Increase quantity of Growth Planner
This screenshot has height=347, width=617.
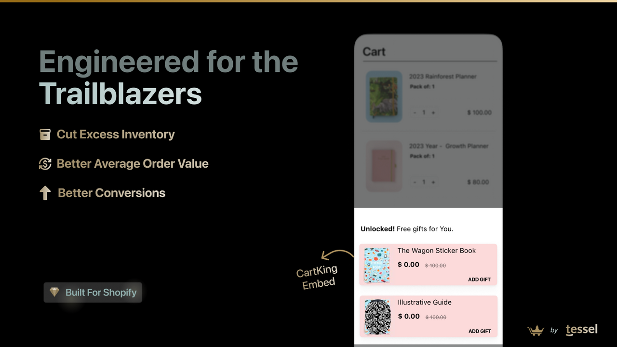433,182
